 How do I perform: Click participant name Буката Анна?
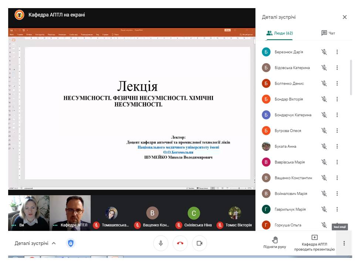[285, 146]
